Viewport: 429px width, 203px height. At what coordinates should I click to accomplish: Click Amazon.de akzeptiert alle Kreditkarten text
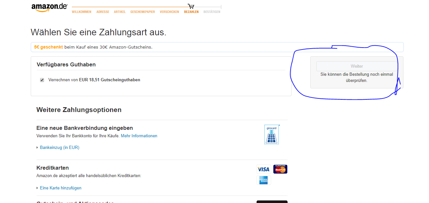tap(89, 176)
